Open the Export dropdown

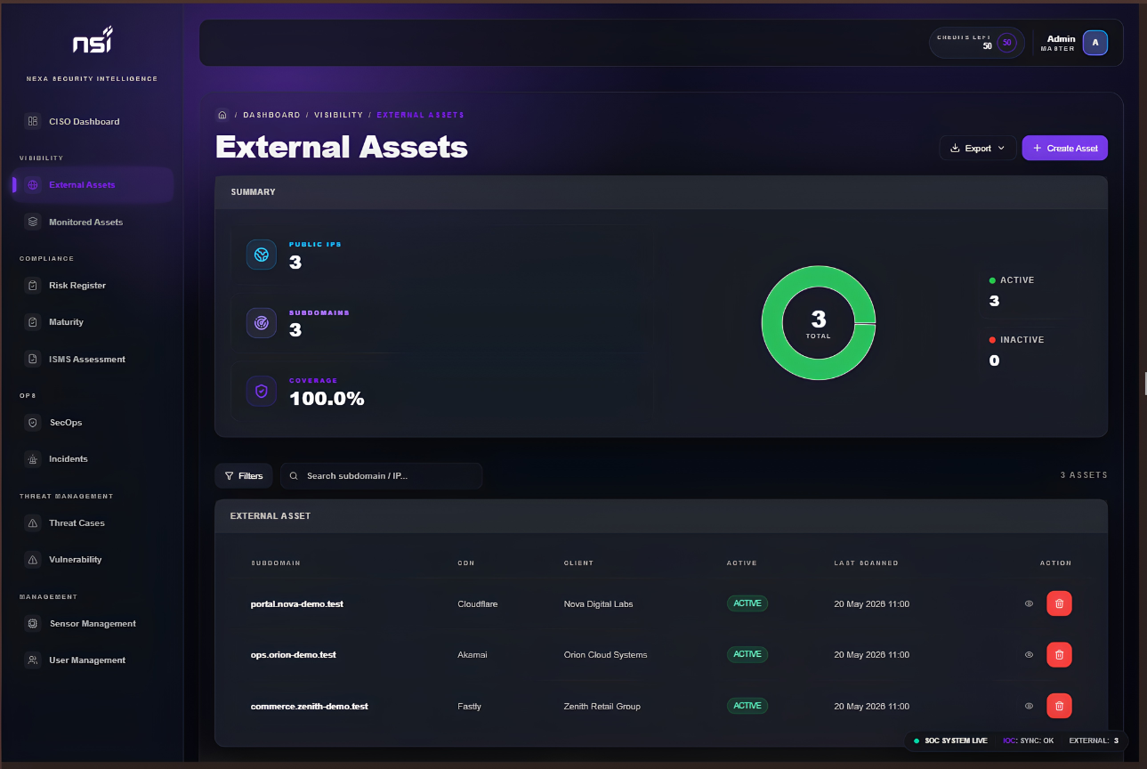[x=978, y=148]
